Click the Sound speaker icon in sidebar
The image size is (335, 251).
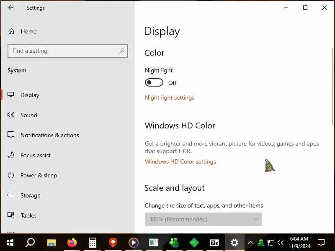tap(11, 115)
